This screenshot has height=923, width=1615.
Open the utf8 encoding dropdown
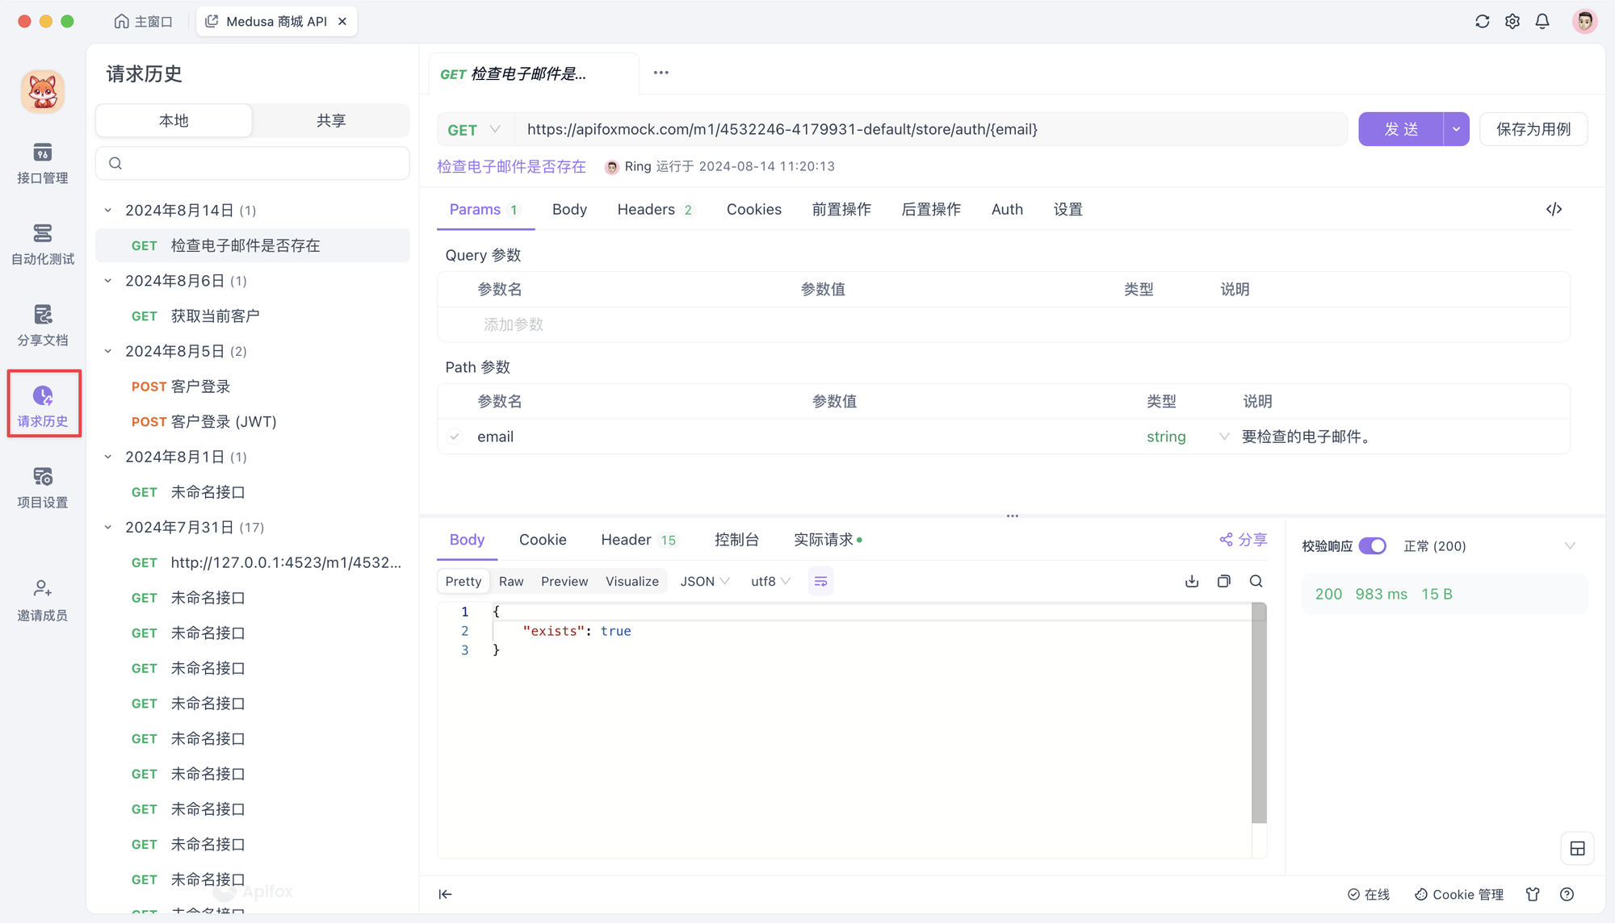770,582
